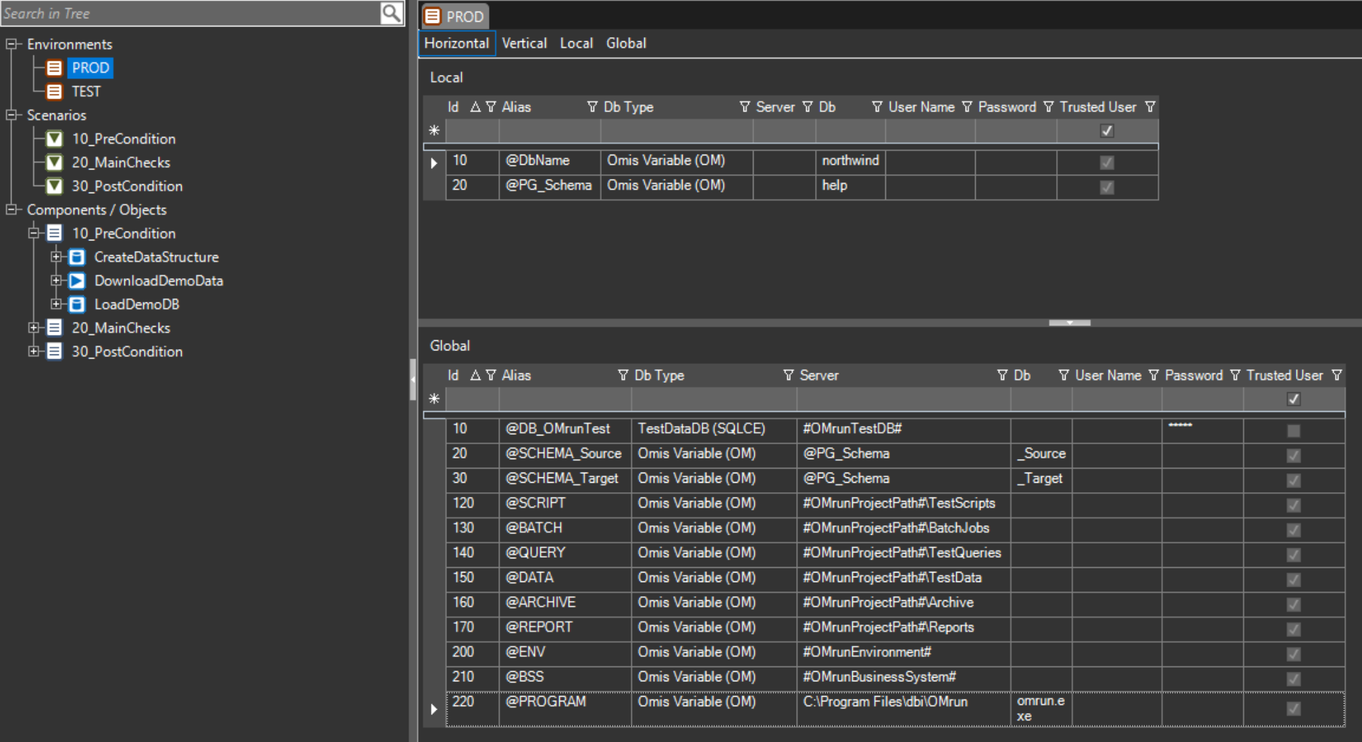
Task: Check Trusted User for @DB_OMrunTest row
Action: (1293, 430)
